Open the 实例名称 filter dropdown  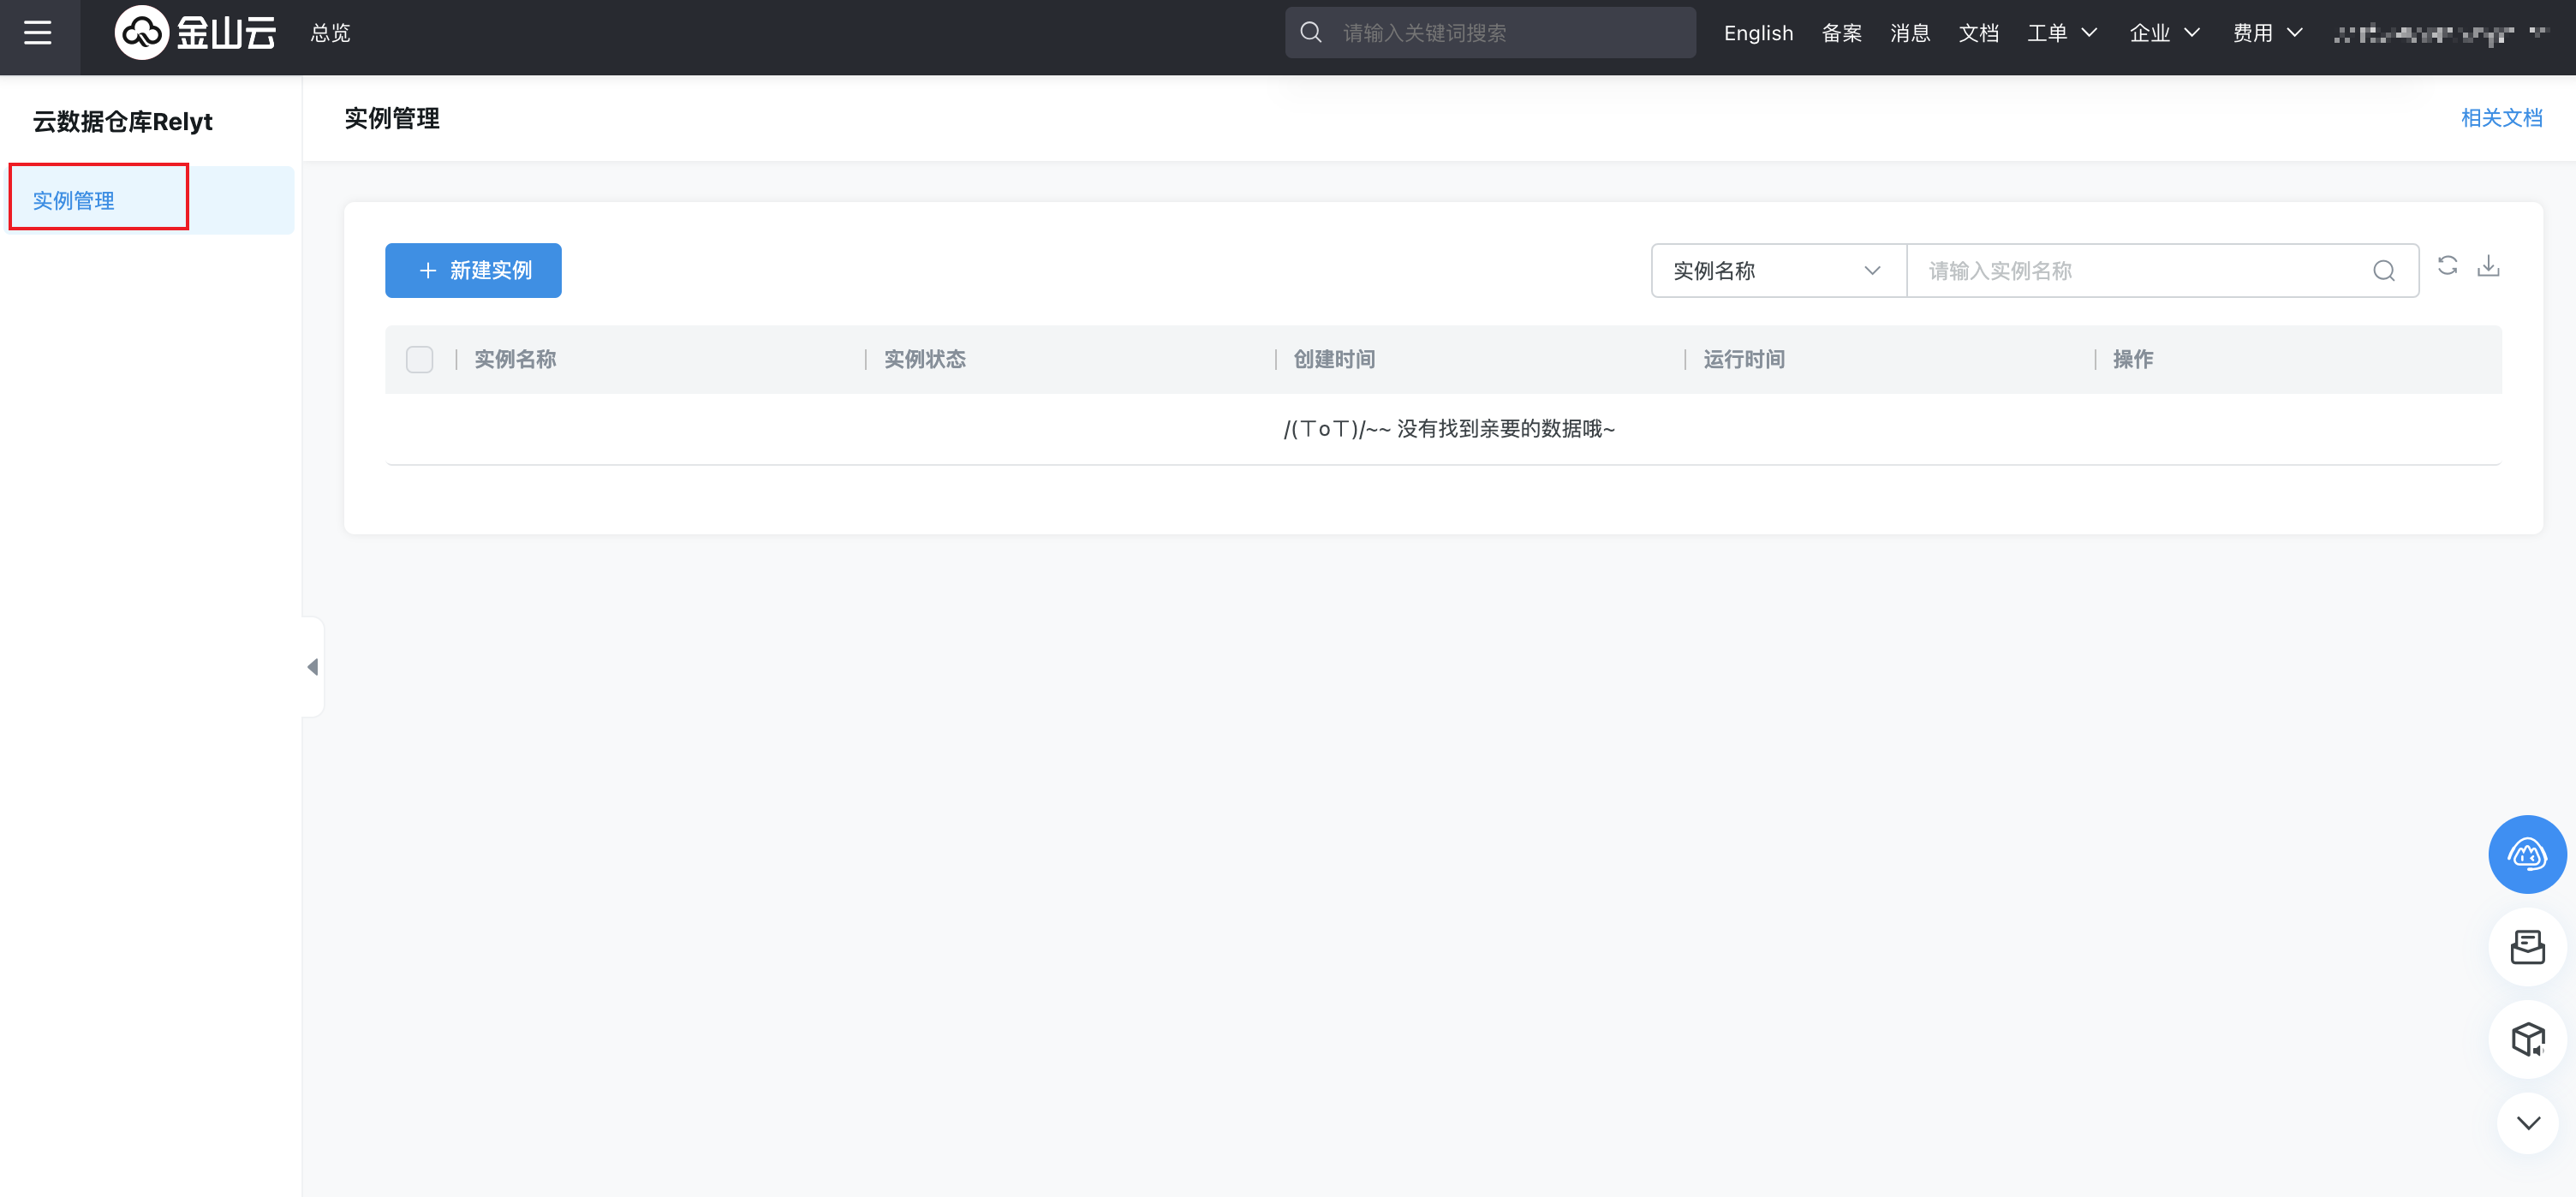(x=1777, y=271)
